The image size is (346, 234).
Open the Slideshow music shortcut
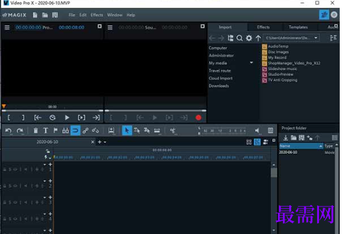click(279, 68)
